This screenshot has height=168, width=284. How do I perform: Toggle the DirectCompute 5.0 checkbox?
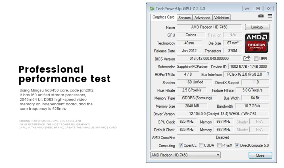(237, 145)
